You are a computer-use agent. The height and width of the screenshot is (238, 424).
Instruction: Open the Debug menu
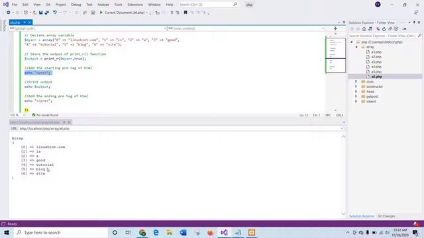point(76,5)
